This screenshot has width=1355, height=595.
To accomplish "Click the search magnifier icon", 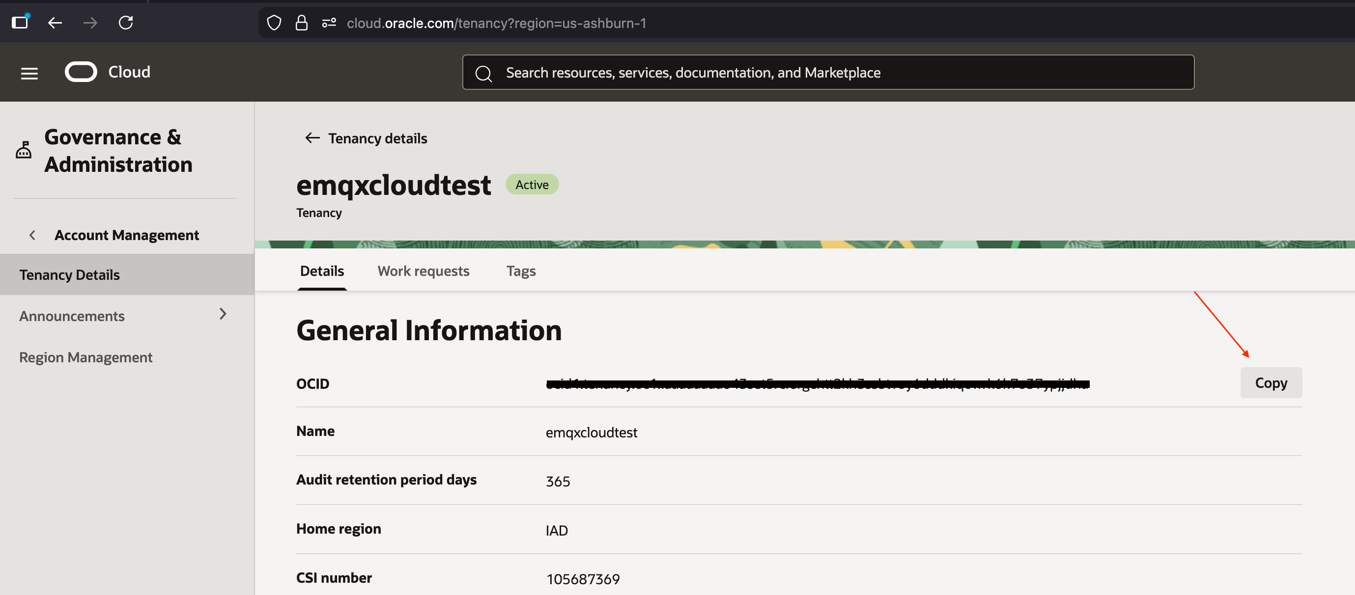I will (483, 74).
